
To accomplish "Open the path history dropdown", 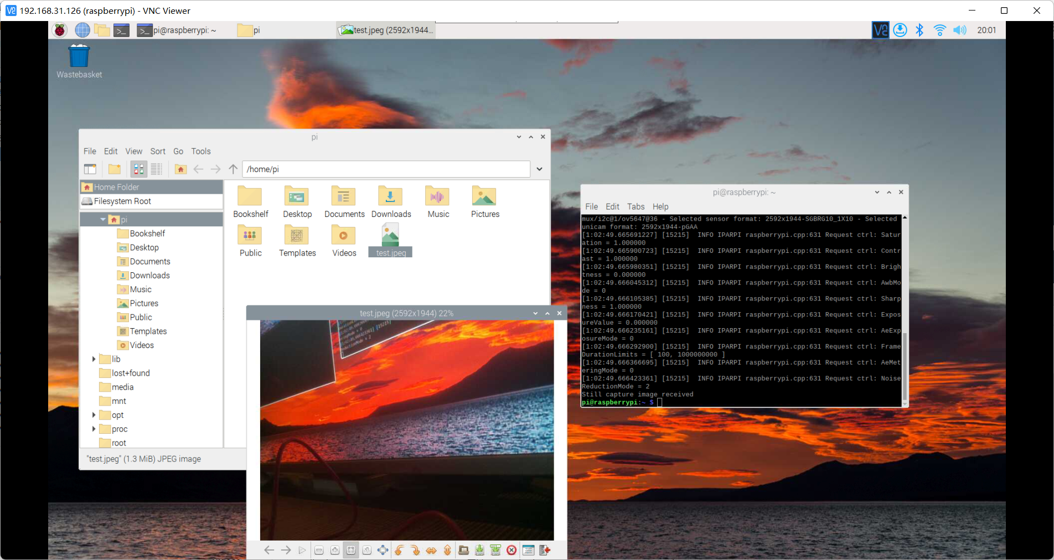I will 539,169.
